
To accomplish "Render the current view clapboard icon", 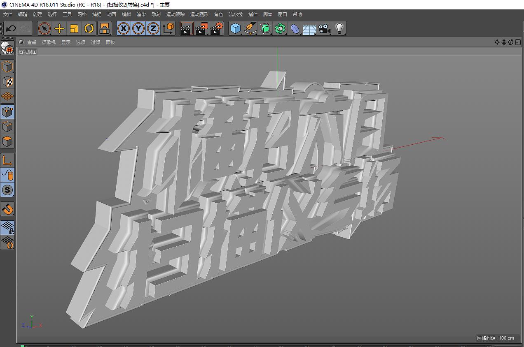I will (x=187, y=28).
